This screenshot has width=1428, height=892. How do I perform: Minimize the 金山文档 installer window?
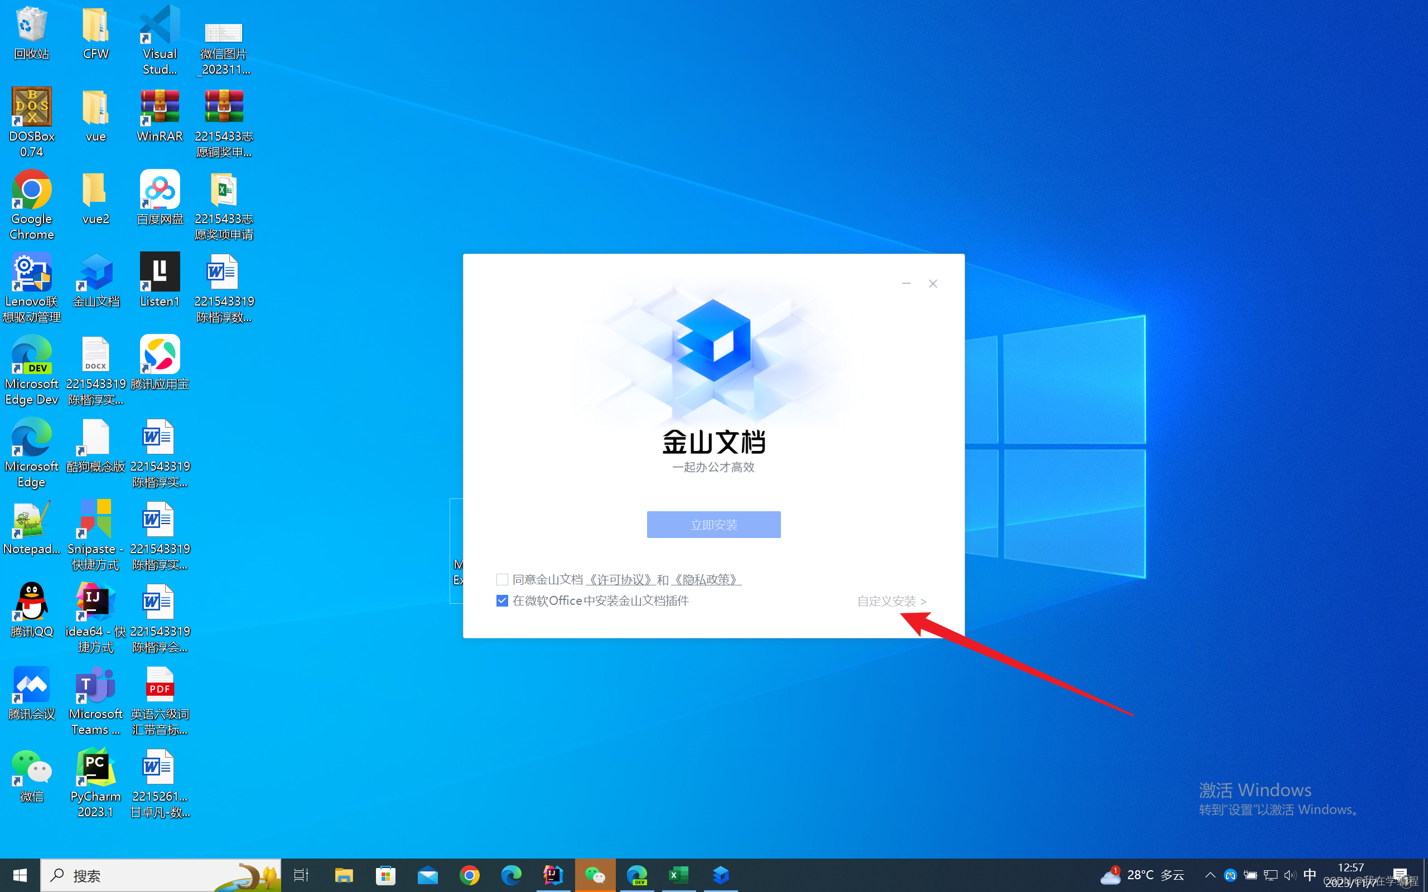point(906,284)
